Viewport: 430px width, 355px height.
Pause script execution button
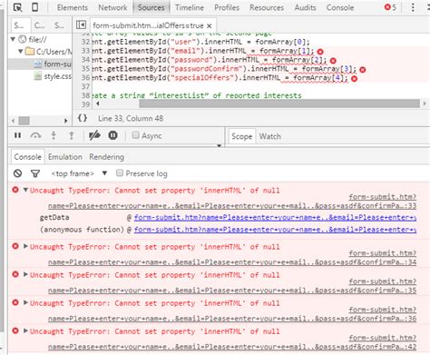(x=17, y=135)
